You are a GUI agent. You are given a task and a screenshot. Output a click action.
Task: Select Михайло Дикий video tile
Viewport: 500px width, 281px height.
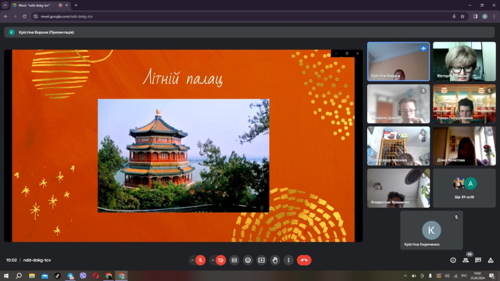tap(398, 104)
